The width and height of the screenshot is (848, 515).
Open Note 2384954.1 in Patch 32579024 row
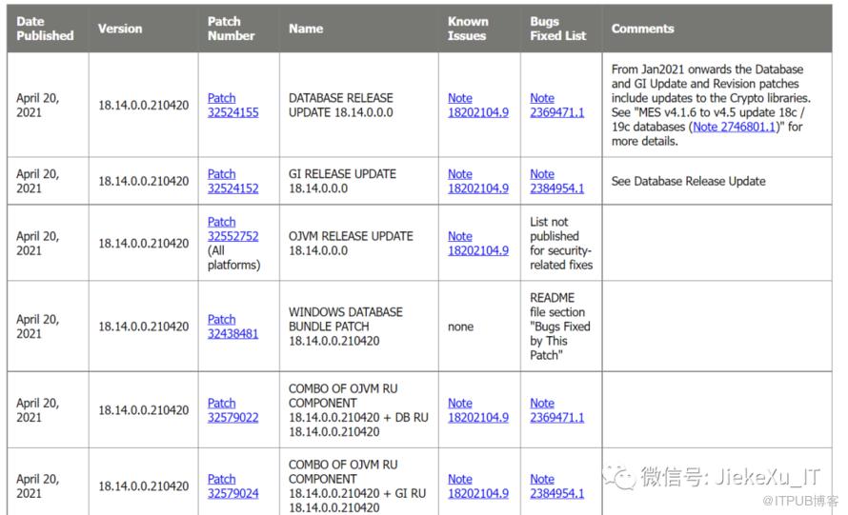tap(557, 485)
